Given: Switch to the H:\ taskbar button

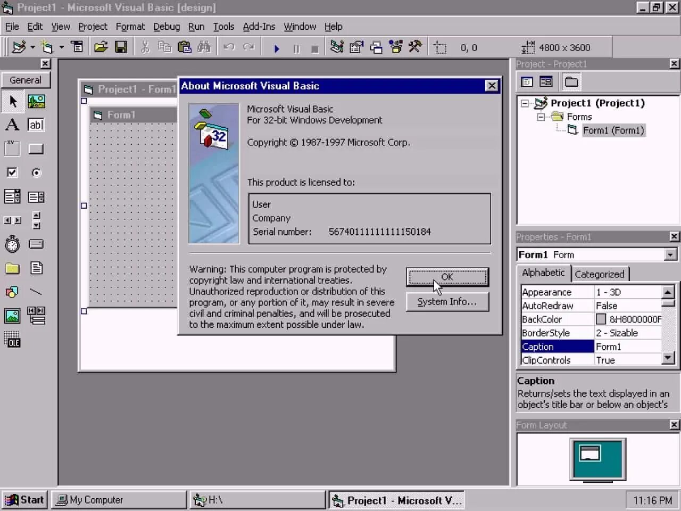Looking at the screenshot, I should tap(258, 500).
